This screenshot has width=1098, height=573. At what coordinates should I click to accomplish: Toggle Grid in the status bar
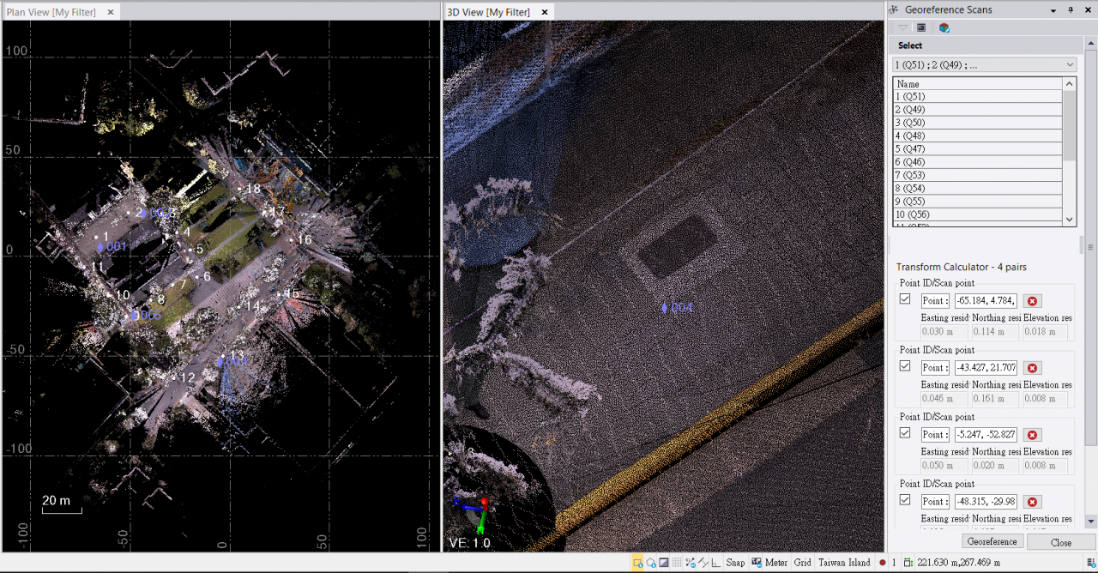coord(802,563)
